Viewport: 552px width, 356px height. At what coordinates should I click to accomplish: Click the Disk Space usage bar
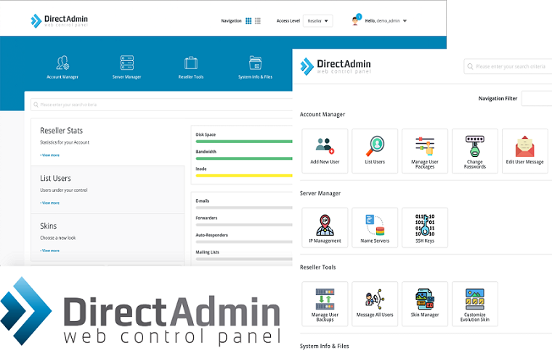[244, 142]
